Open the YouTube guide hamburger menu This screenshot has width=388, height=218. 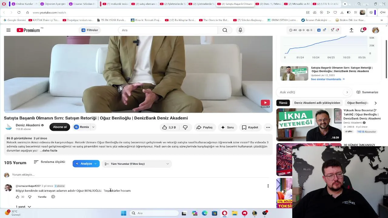8,30
